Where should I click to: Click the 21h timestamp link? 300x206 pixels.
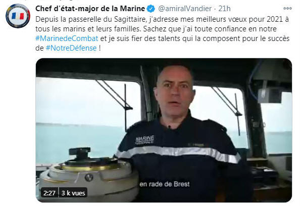tap(224, 9)
